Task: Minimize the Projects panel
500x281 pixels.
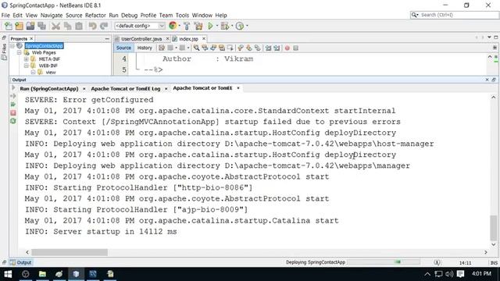Action: pyautogui.click(x=107, y=39)
